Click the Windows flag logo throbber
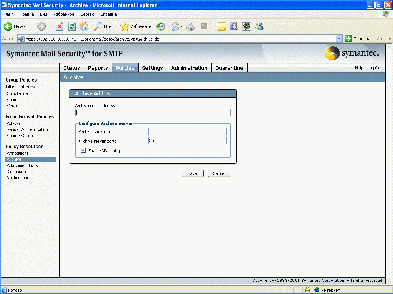 [385, 14]
